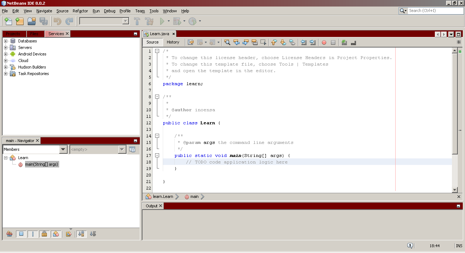The image size is (465, 253).
Task: Collapse the main method code fold
Action: [157, 155]
